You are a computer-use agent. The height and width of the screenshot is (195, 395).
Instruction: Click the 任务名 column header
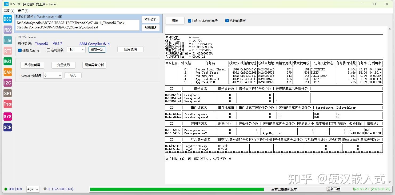pyautogui.click(x=210, y=63)
